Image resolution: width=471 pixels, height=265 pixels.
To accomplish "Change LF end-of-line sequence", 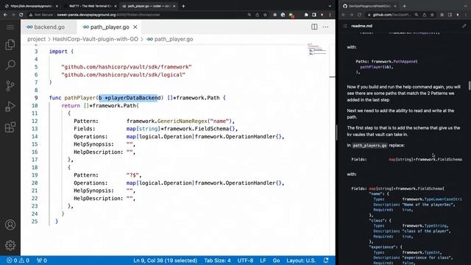I will point(263,261).
